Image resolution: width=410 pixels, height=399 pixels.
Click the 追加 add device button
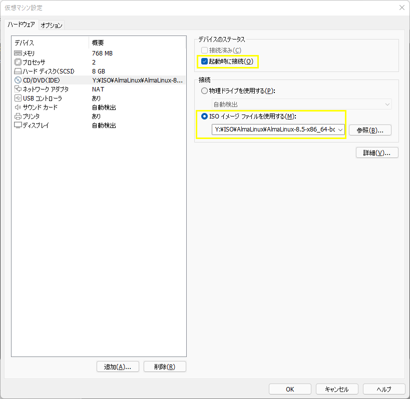[x=117, y=366]
